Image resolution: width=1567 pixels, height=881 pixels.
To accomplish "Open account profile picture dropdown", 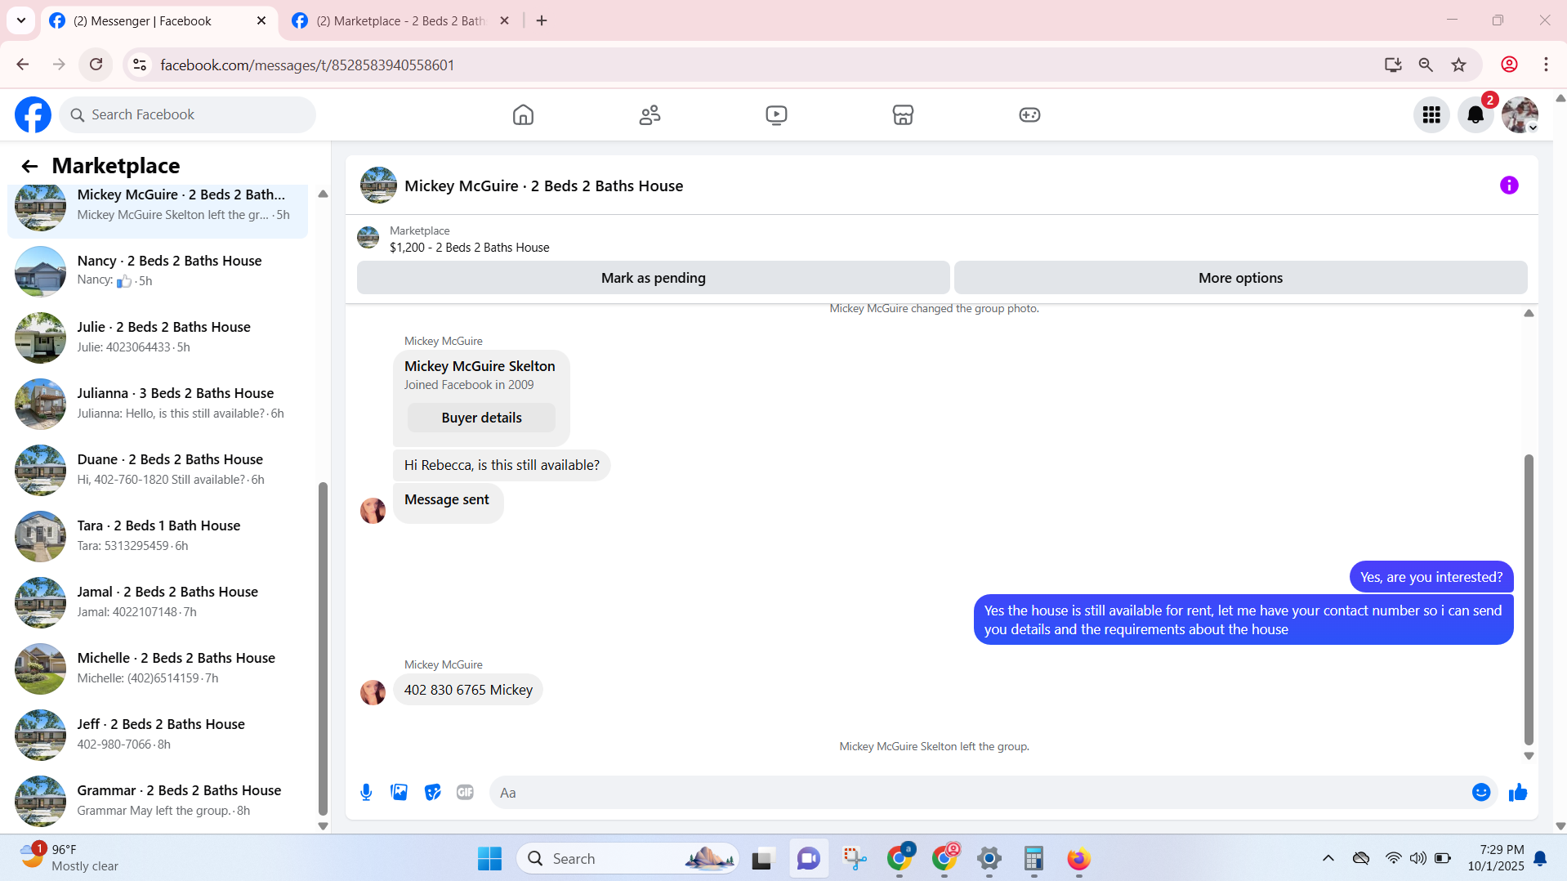I will [1520, 115].
